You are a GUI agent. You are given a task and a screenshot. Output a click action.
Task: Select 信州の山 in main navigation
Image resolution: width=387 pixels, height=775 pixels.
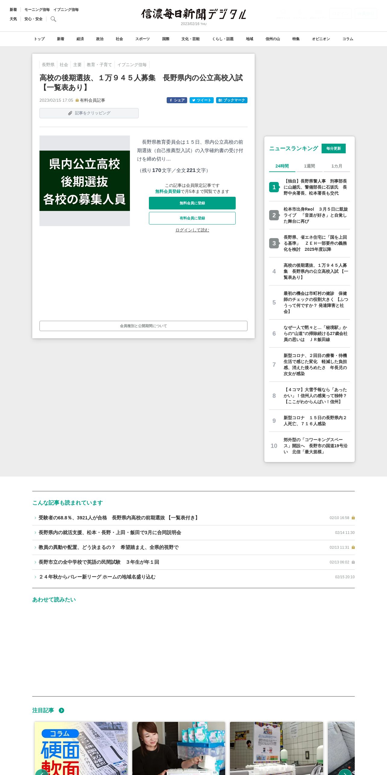click(273, 39)
